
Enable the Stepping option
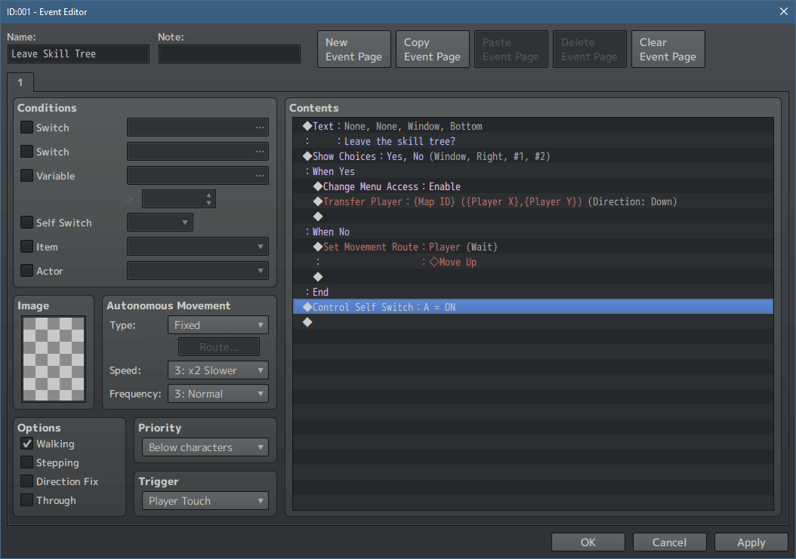coord(28,462)
